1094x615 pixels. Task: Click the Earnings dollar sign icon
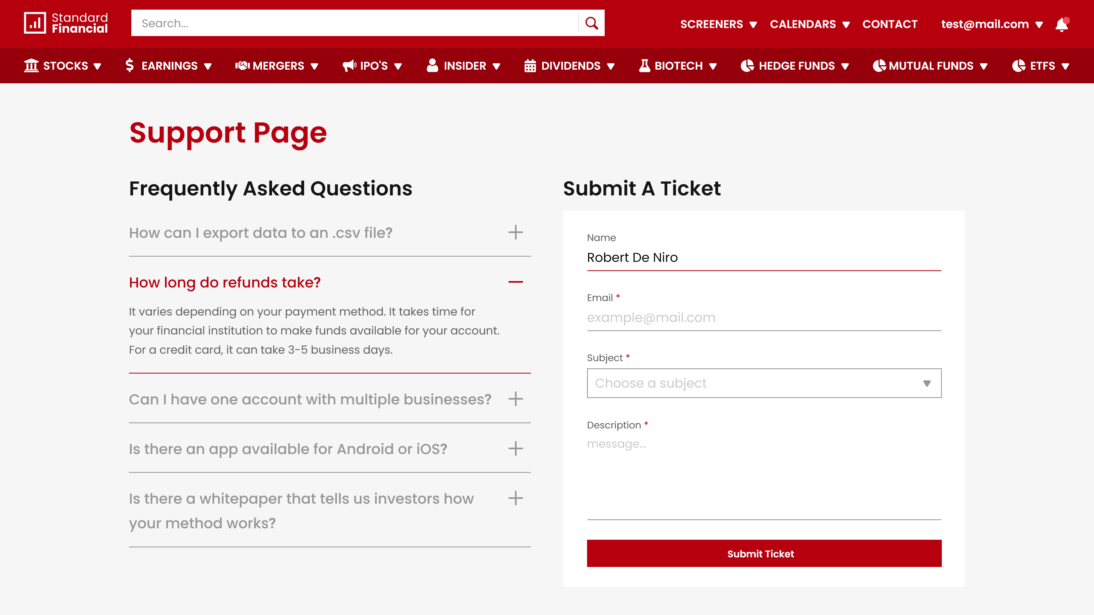130,65
